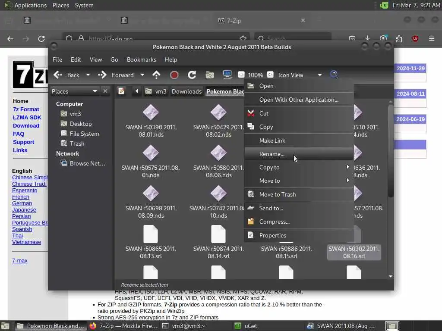Image resolution: width=442 pixels, height=331 pixels.
Task: Reload the current folder view
Action: (192, 75)
